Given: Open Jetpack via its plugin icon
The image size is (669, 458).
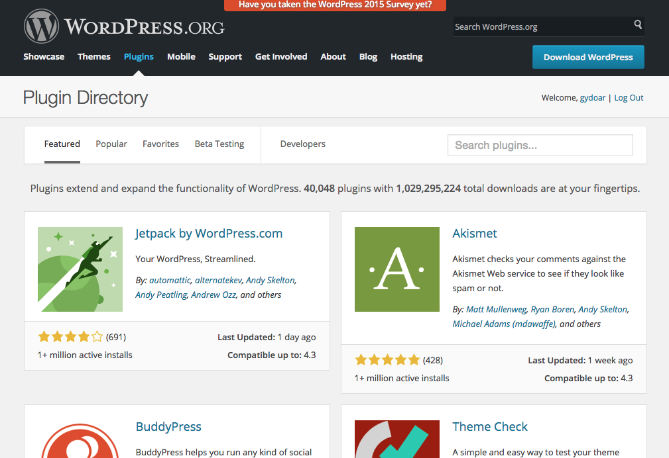Looking at the screenshot, I should (x=80, y=269).
